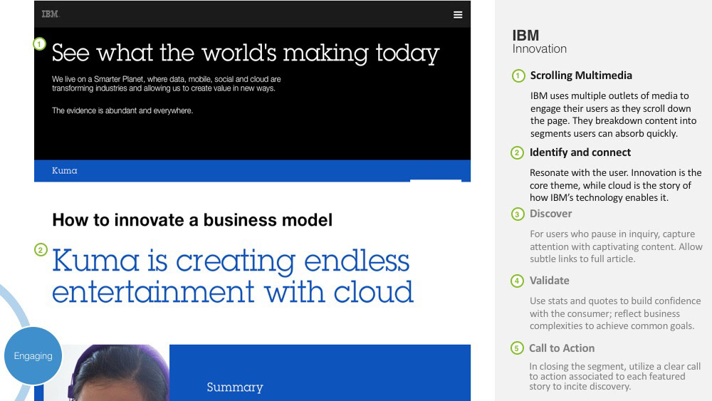
Task: Select the Kuma tab in blue bar
Action: point(65,171)
